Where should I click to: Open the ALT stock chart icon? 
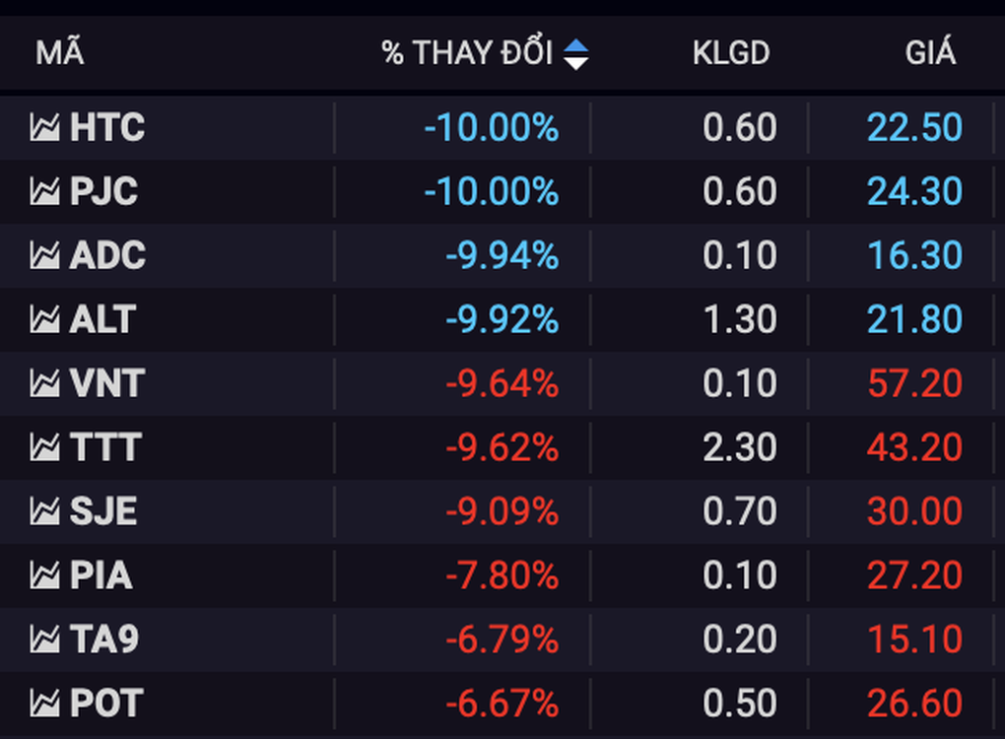point(44,319)
